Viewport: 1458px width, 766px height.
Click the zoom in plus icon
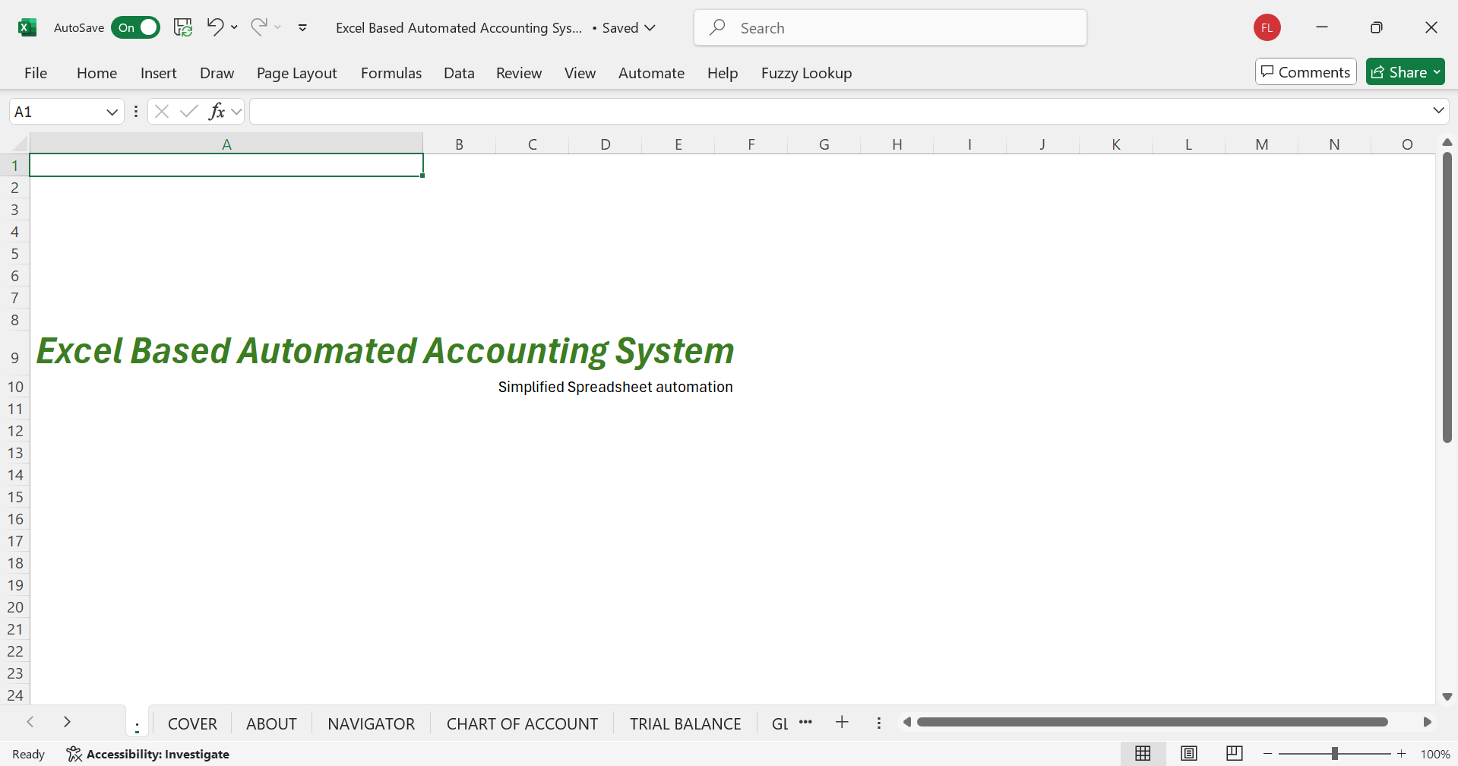(x=1402, y=753)
